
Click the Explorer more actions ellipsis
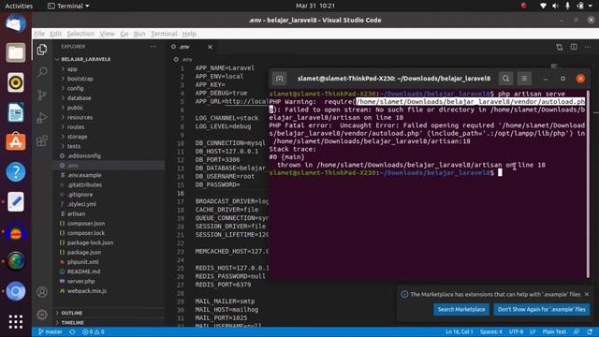click(x=153, y=47)
